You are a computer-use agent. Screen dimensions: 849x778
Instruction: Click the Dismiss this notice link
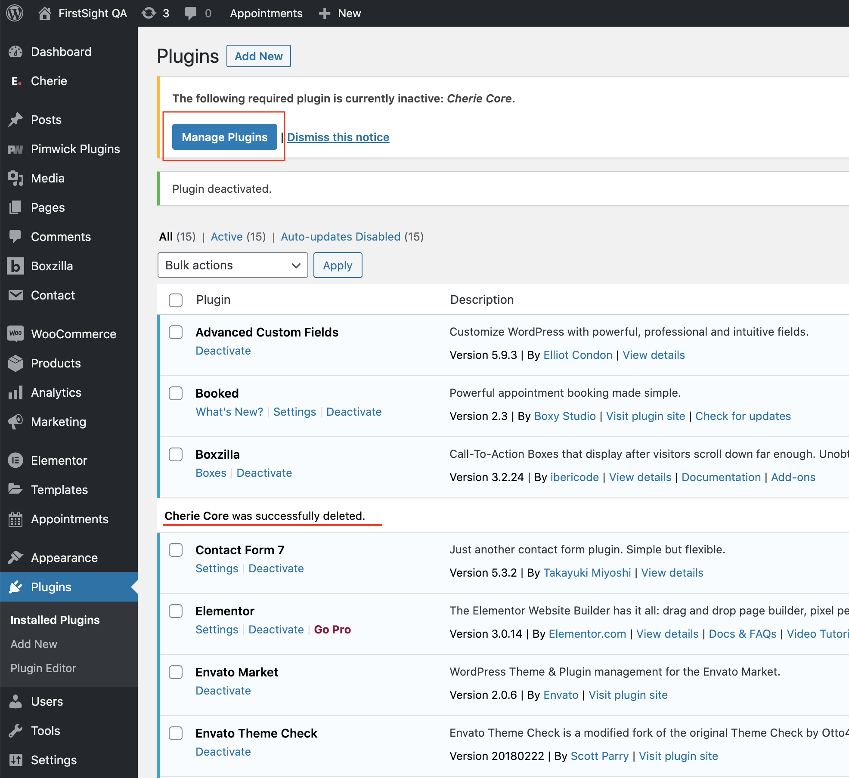(x=338, y=137)
